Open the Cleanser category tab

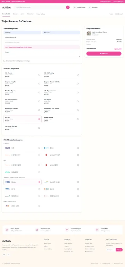click(x=15, y=14)
